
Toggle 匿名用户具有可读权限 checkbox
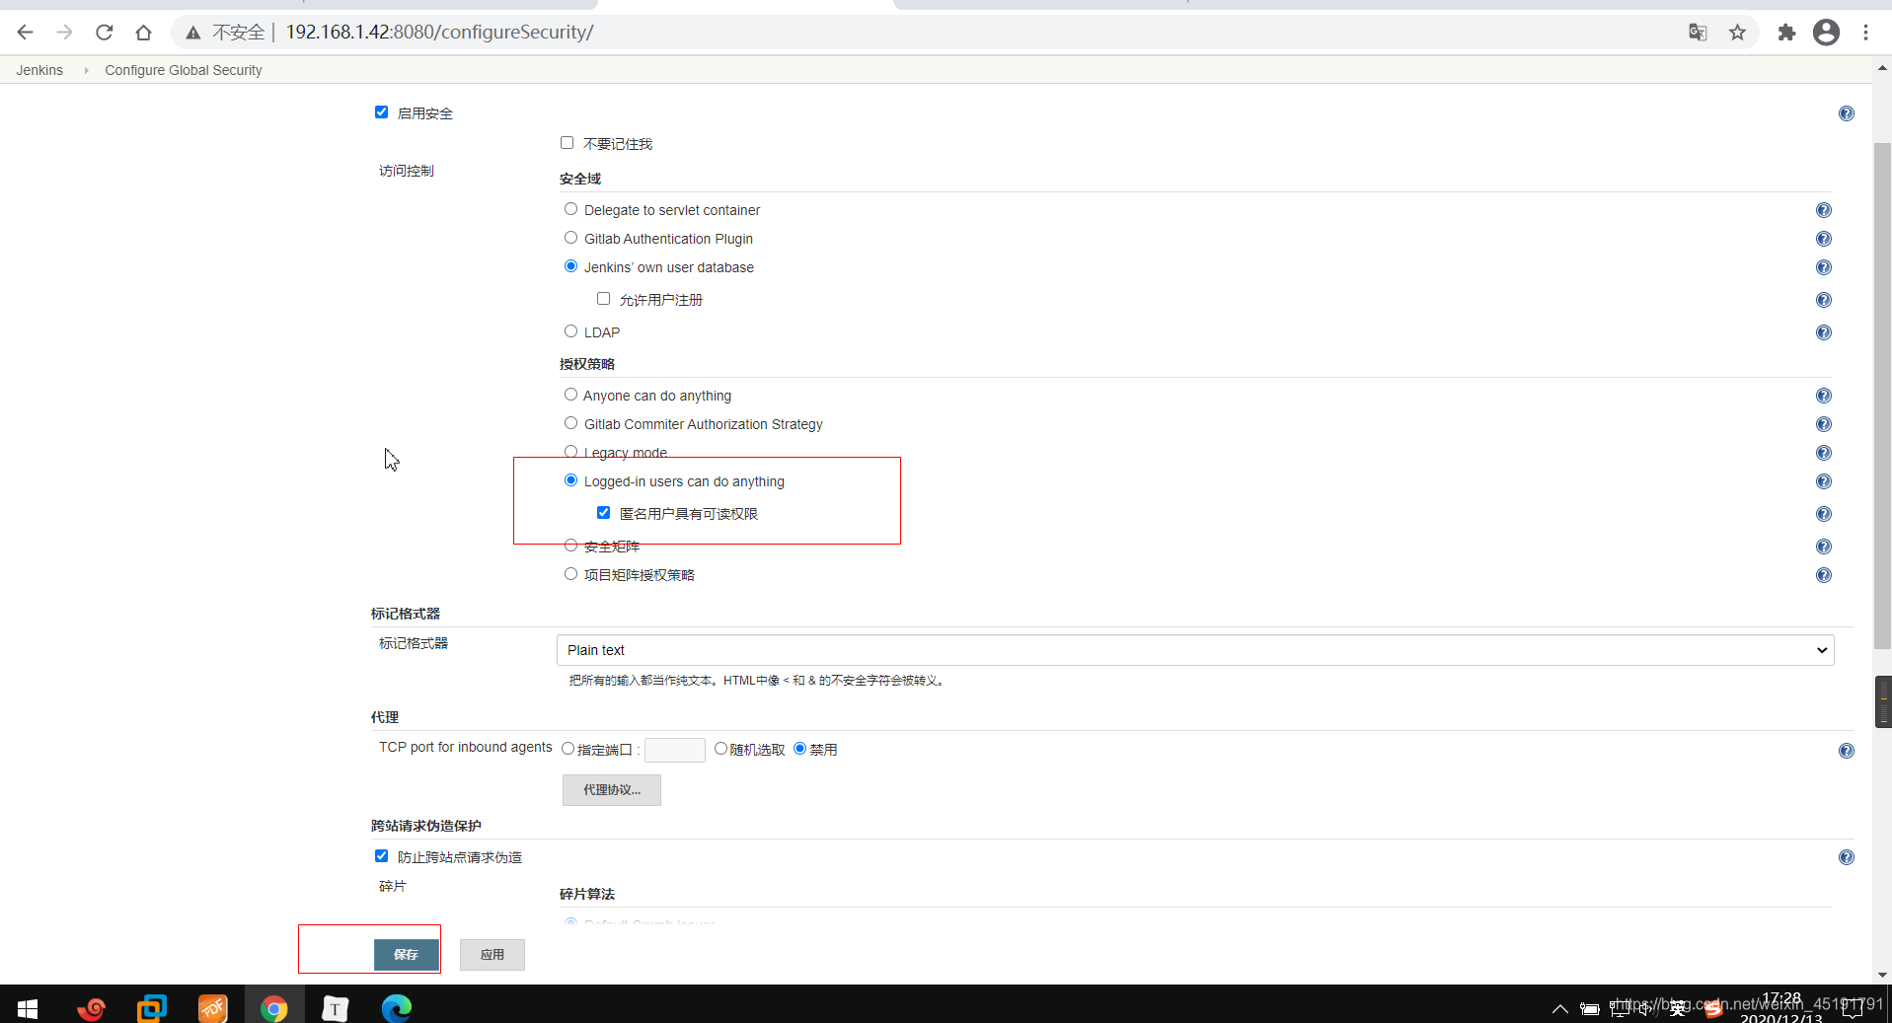coord(603,513)
